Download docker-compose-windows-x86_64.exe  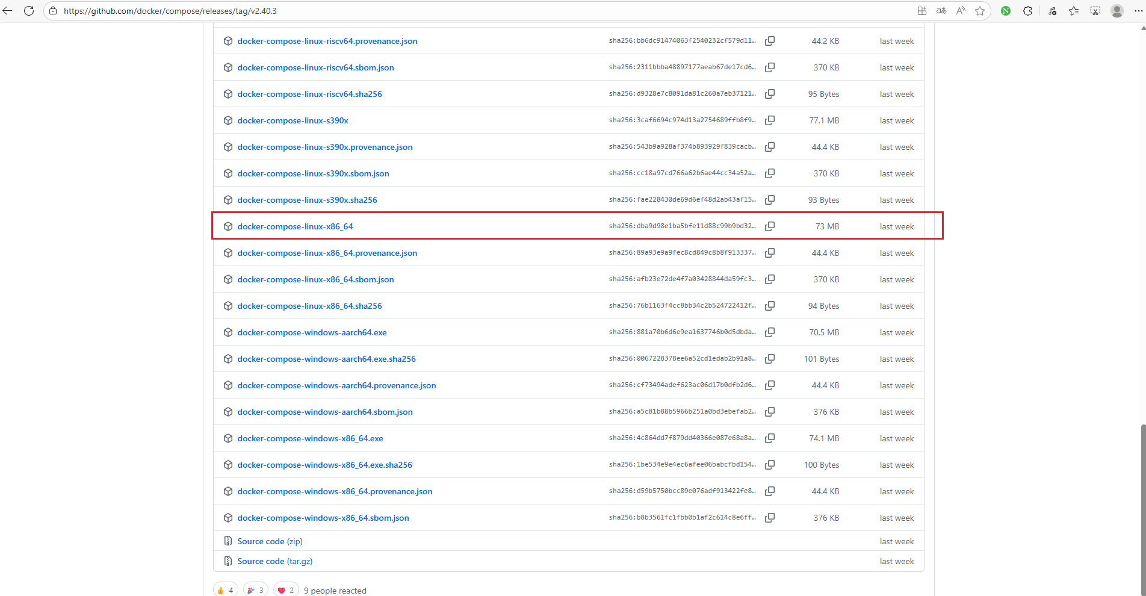pyautogui.click(x=310, y=438)
